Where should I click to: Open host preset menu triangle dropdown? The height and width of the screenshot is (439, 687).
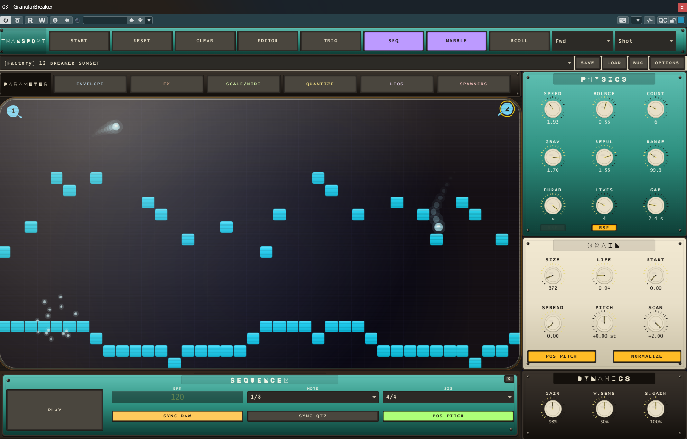[149, 20]
